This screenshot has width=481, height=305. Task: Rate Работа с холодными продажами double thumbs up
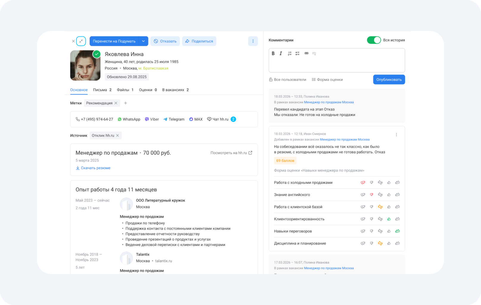tap(397, 183)
